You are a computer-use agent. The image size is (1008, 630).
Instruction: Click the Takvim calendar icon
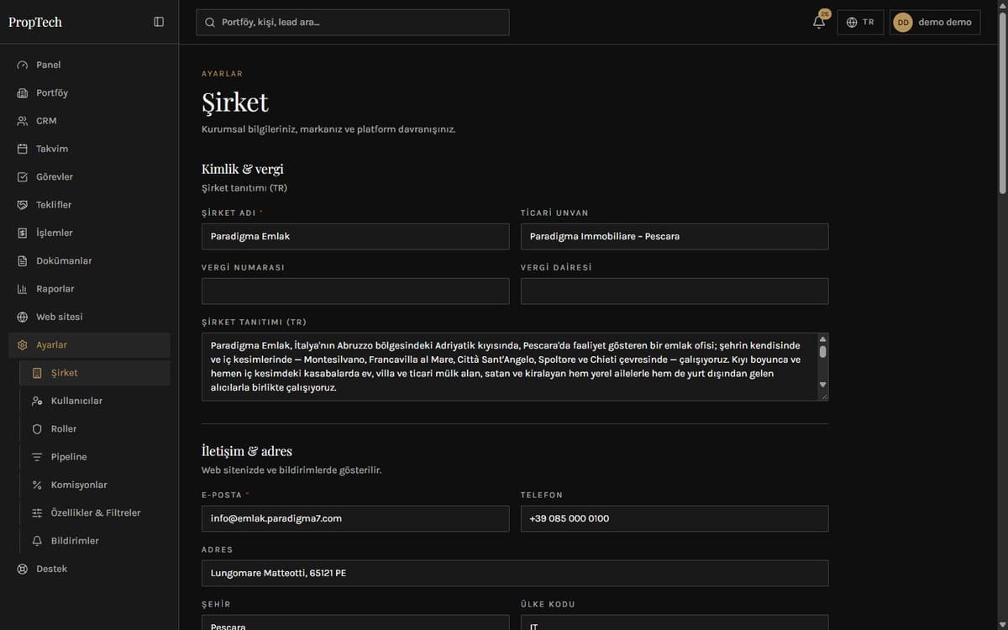23,149
